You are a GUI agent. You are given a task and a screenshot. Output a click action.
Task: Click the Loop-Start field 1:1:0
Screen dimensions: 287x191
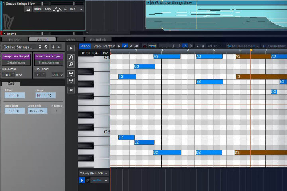pyautogui.click(x=15, y=111)
